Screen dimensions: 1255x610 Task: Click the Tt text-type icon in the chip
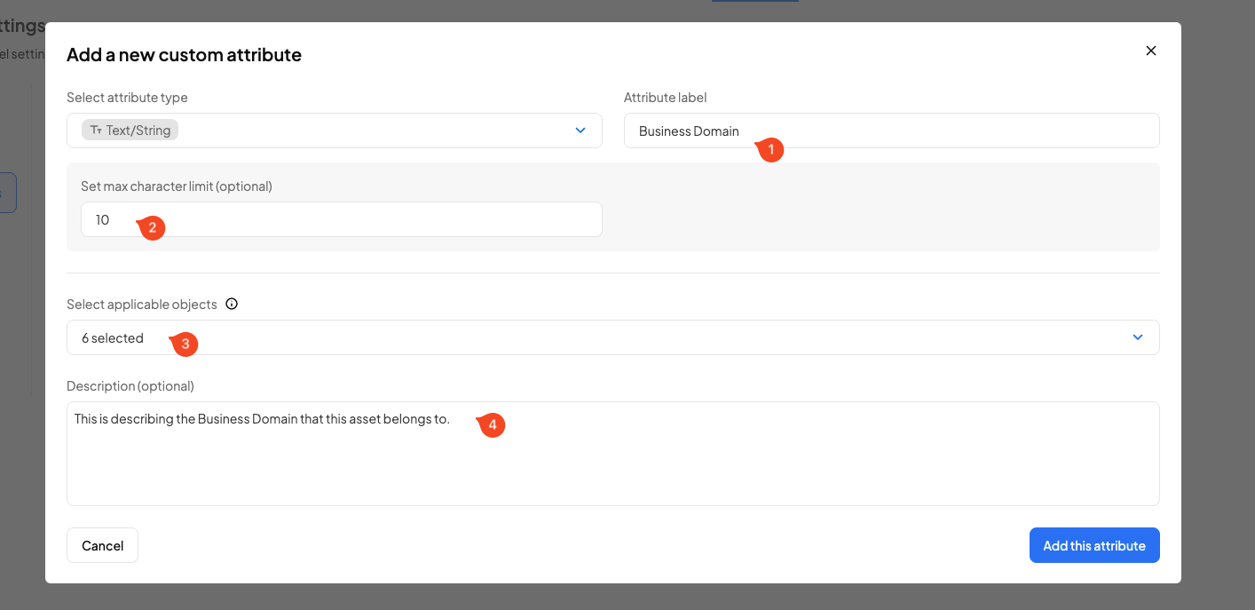click(96, 131)
